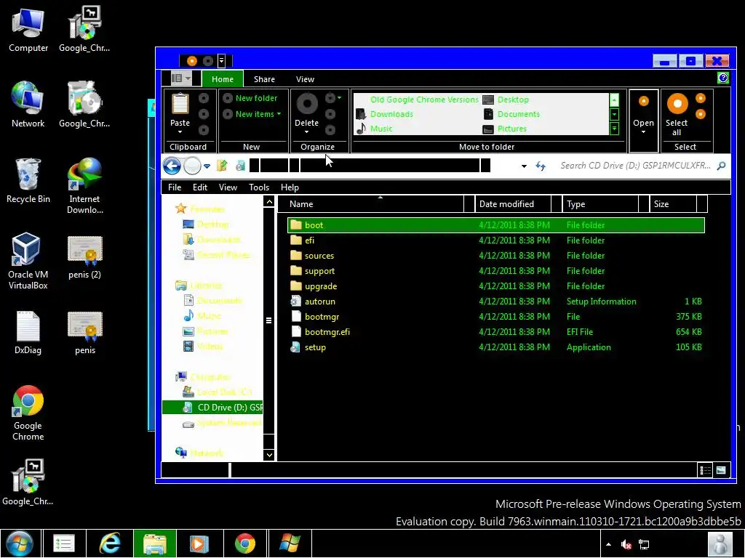Screen dimensions: 745x558
Task: Open Windows Media Player taskbar icon
Action: (x=199, y=543)
